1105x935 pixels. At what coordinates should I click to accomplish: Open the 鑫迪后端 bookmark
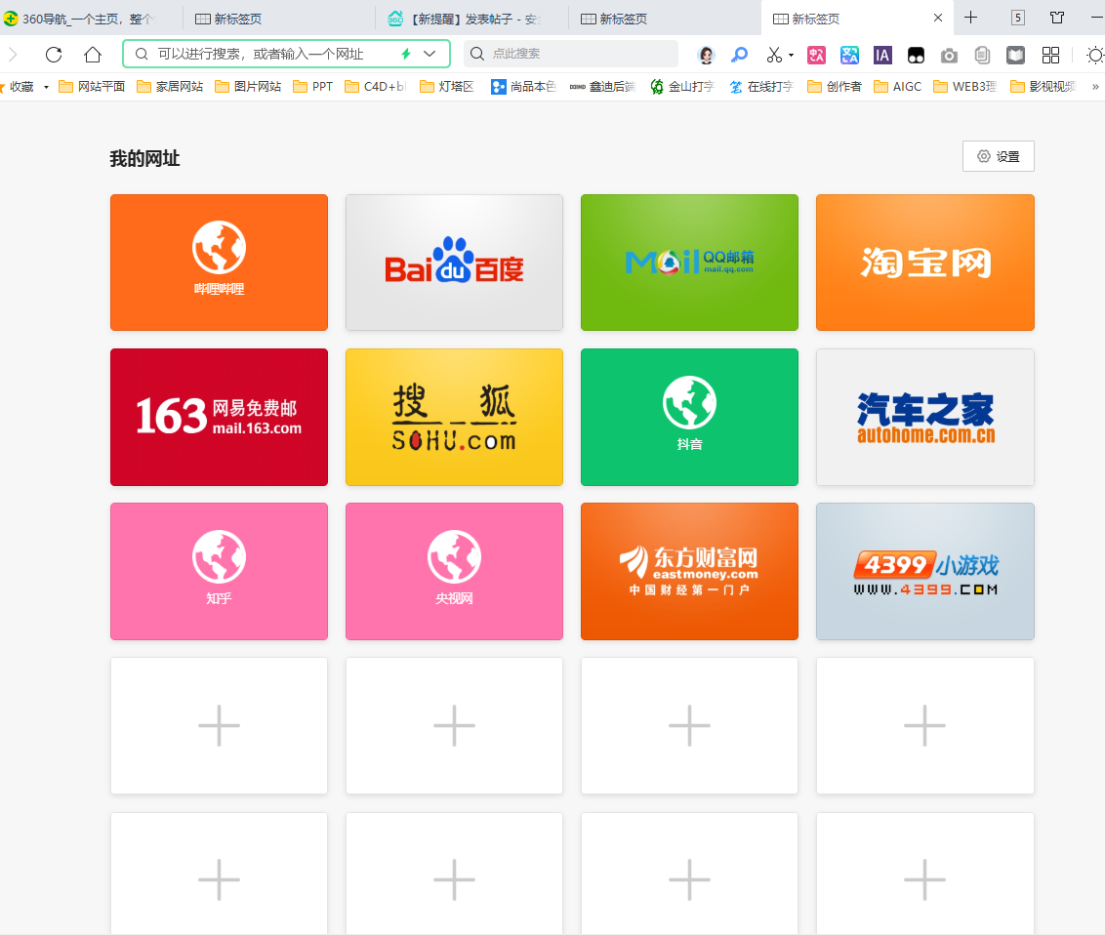[x=602, y=87]
